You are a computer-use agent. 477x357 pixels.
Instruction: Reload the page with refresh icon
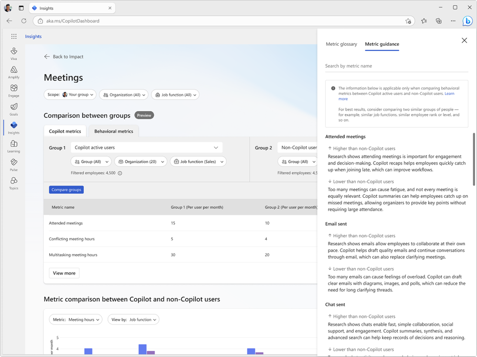[24, 21]
